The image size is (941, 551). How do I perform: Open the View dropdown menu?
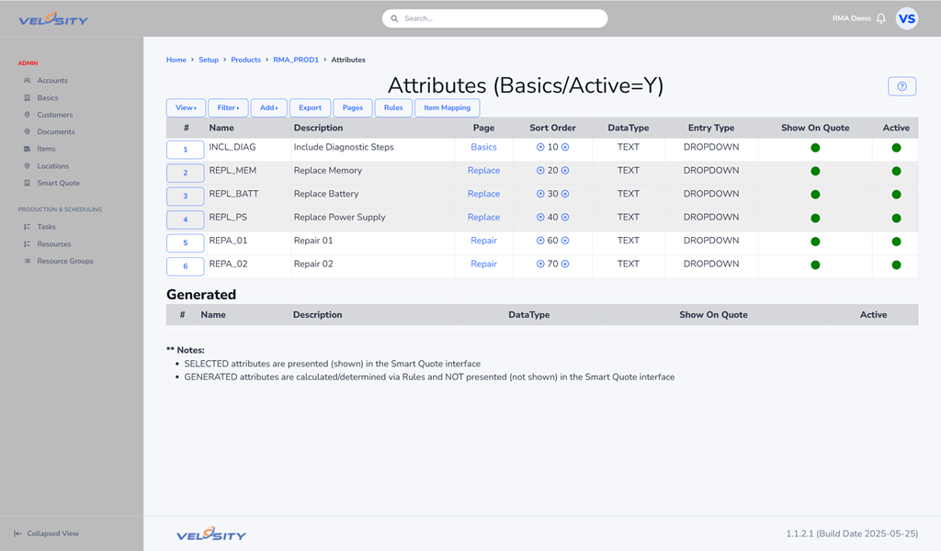point(186,107)
